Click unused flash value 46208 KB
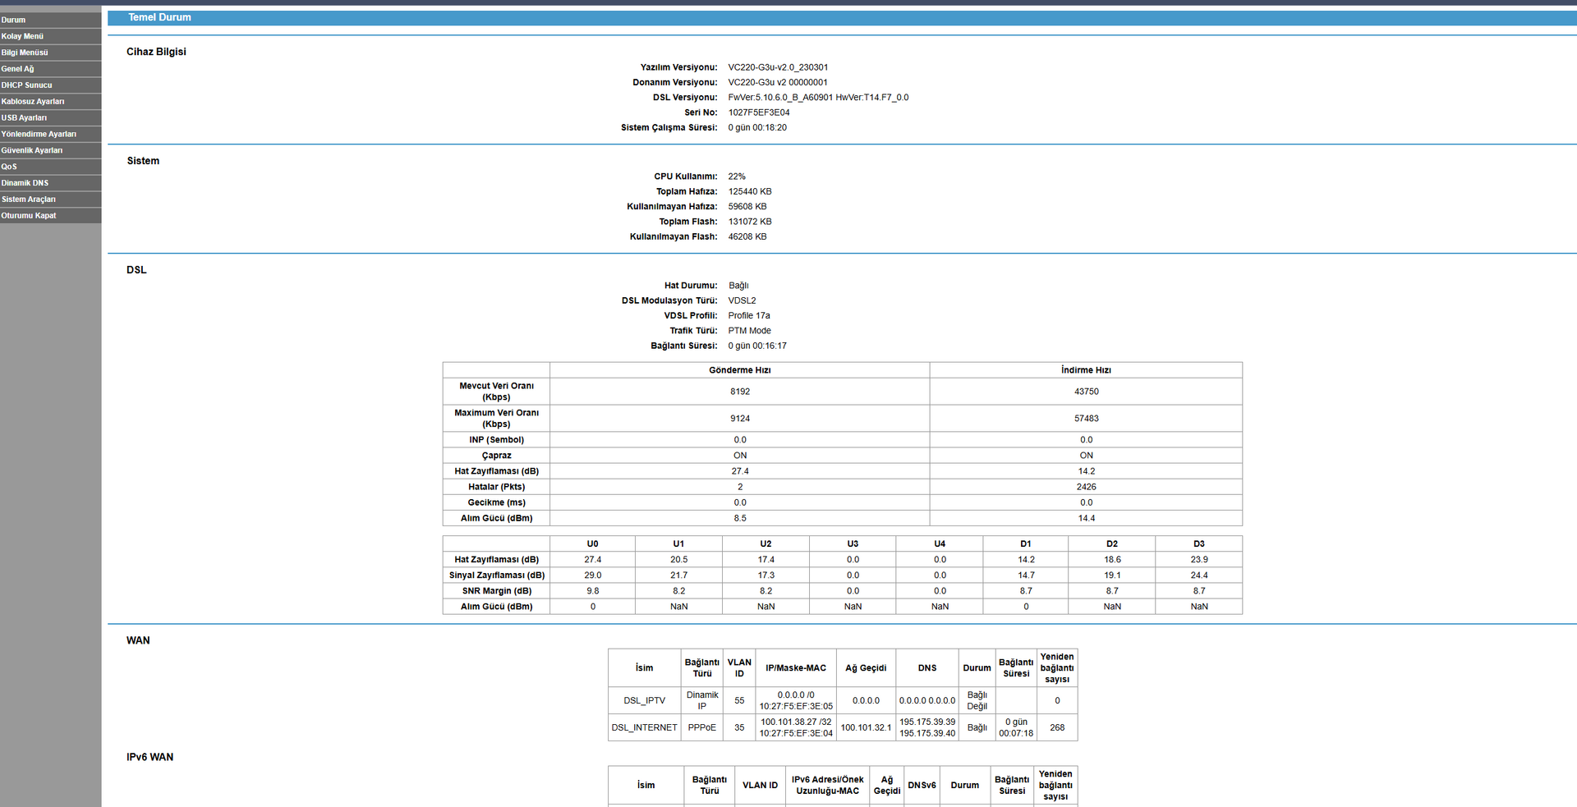The width and height of the screenshot is (1577, 807). (x=747, y=236)
